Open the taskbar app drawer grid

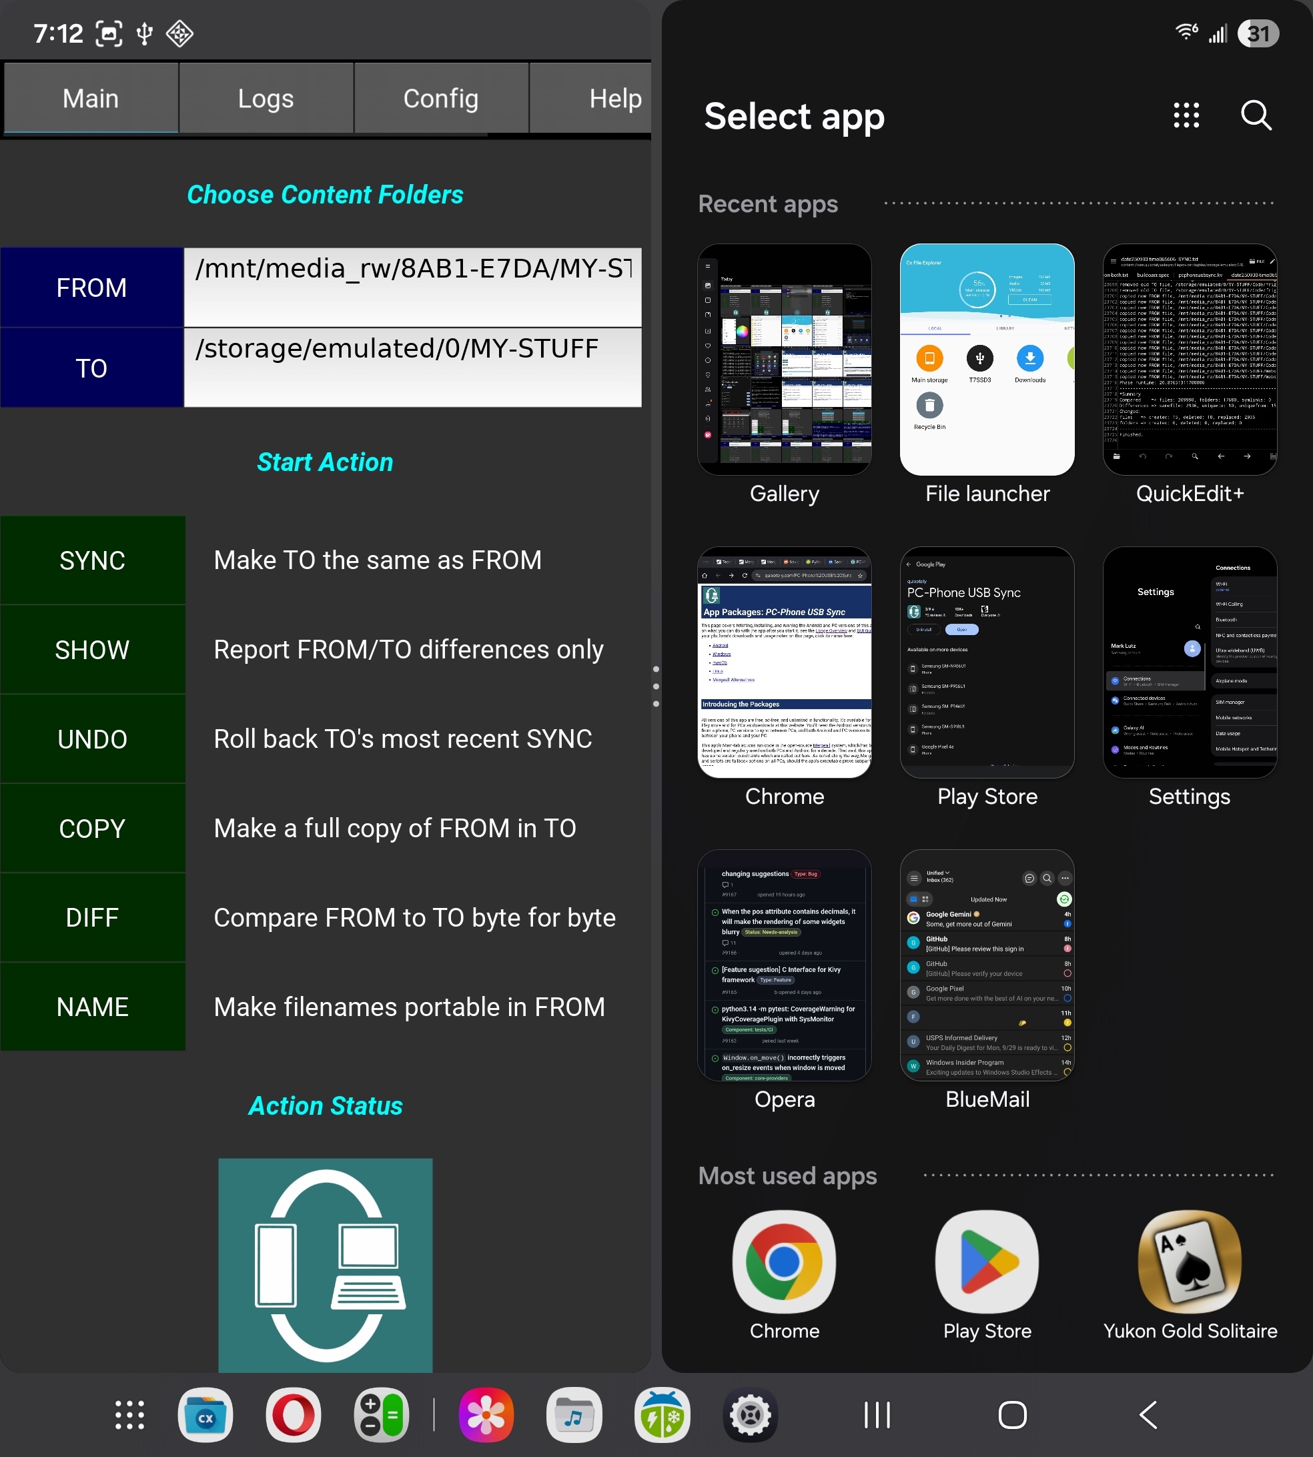tap(130, 1414)
